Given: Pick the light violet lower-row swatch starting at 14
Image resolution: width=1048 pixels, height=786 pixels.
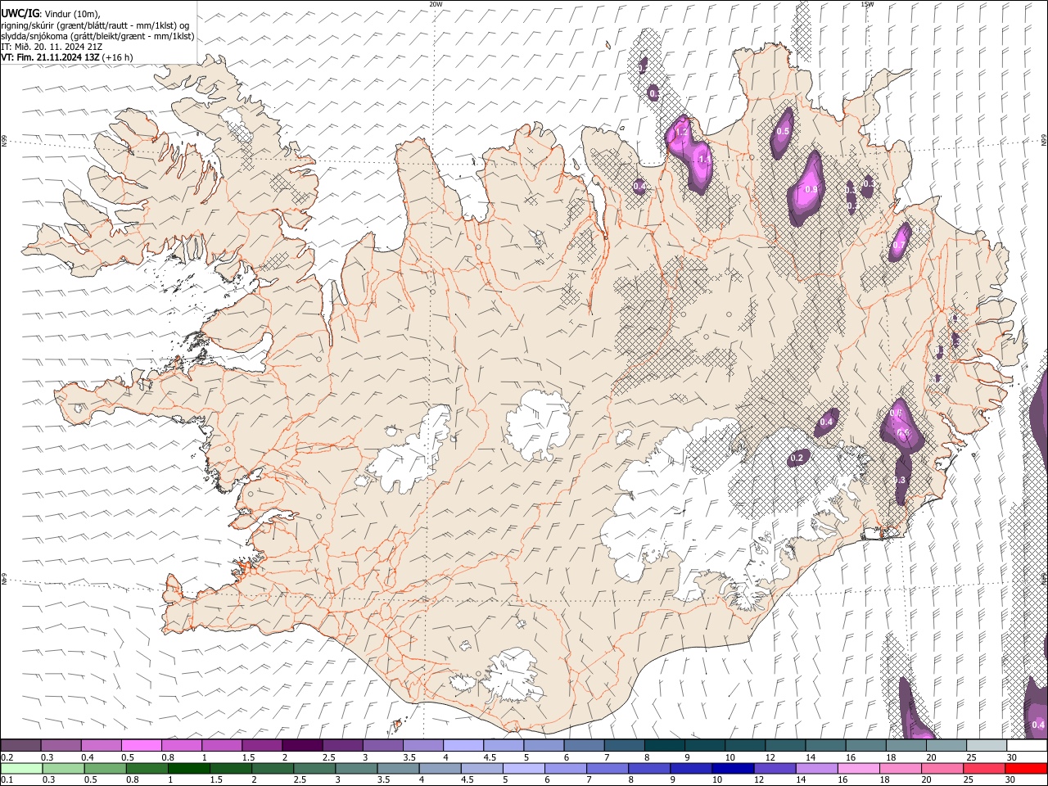Looking at the screenshot, I should pos(817,768).
